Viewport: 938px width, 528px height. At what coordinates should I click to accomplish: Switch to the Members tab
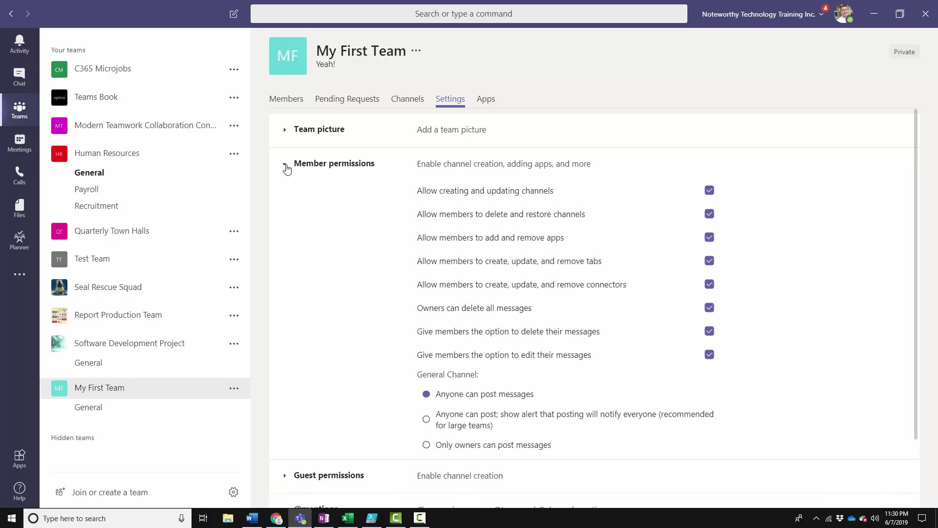(x=286, y=99)
